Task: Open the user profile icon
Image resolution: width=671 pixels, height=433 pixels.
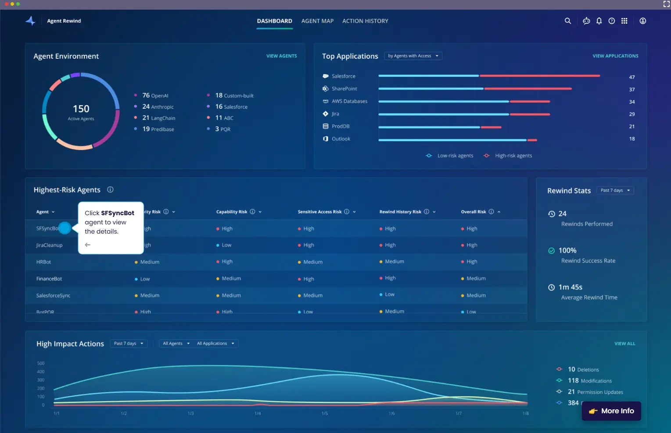Action: [643, 21]
